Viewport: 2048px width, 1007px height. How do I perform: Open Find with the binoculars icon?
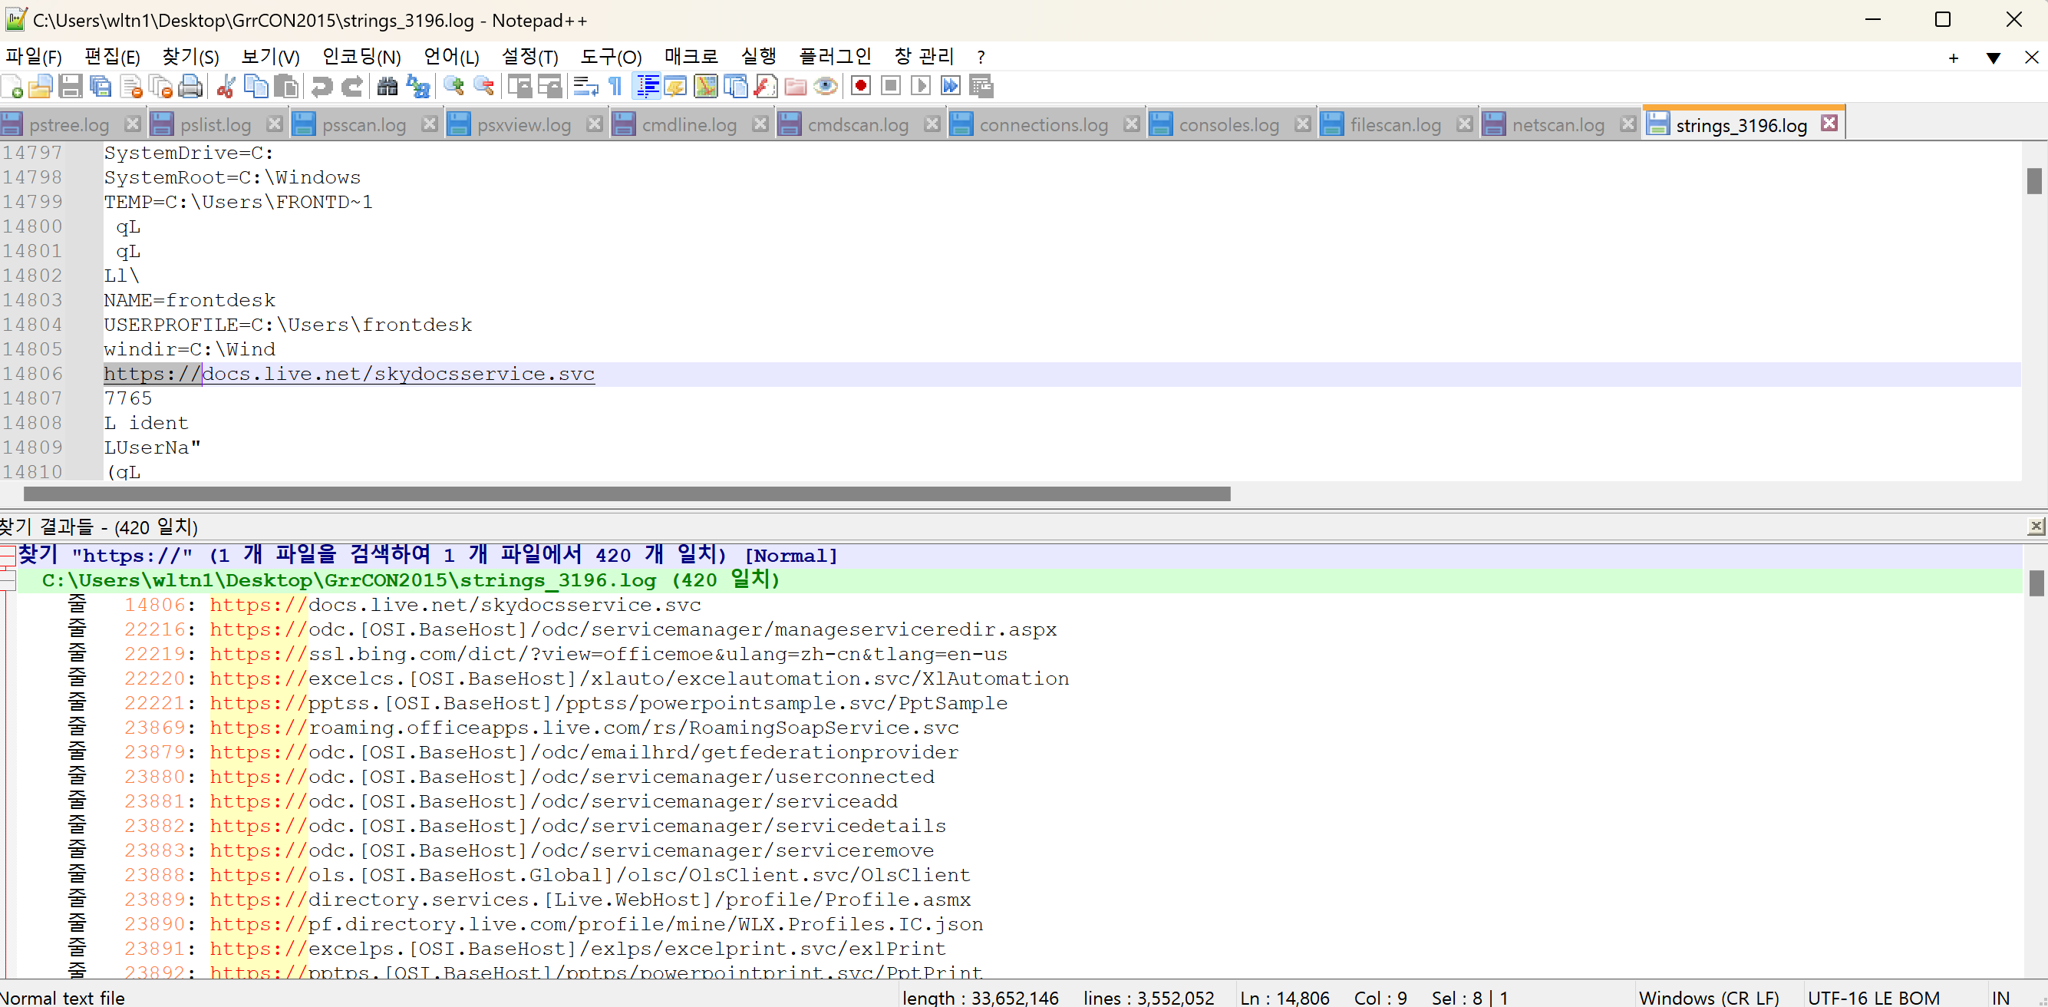[x=388, y=86]
